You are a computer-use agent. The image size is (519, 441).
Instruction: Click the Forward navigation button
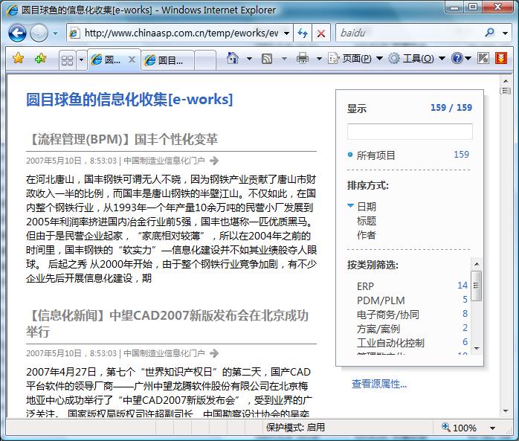point(39,33)
